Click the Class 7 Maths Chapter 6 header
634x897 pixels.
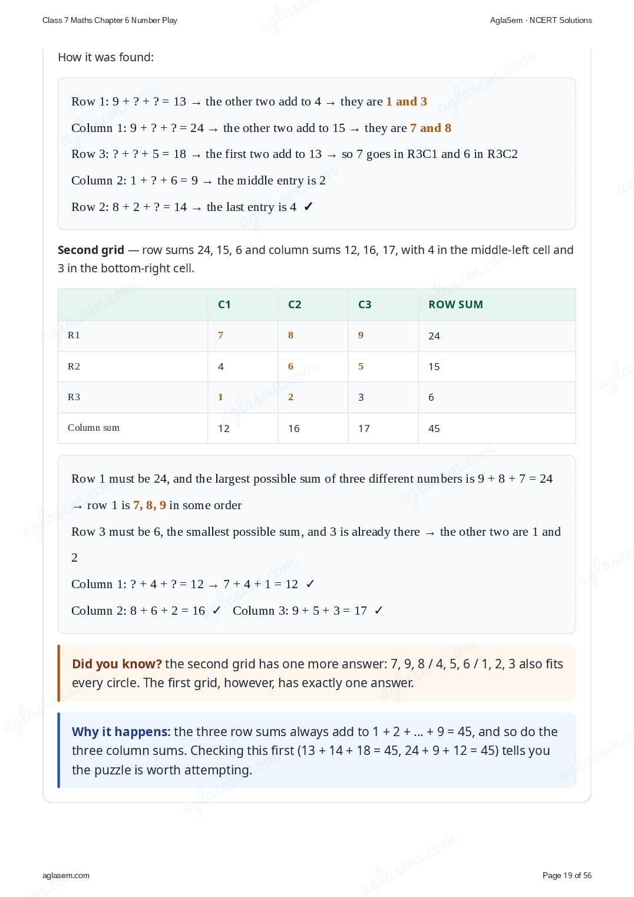110,20
